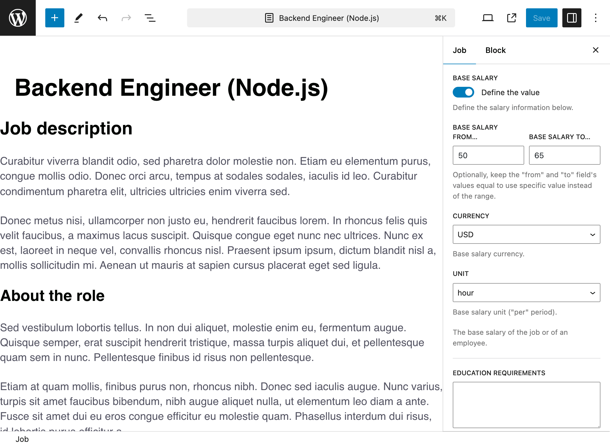Screen dimensions: 610x446
Task: Switch to the Job tab
Action: tap(460, 50)
